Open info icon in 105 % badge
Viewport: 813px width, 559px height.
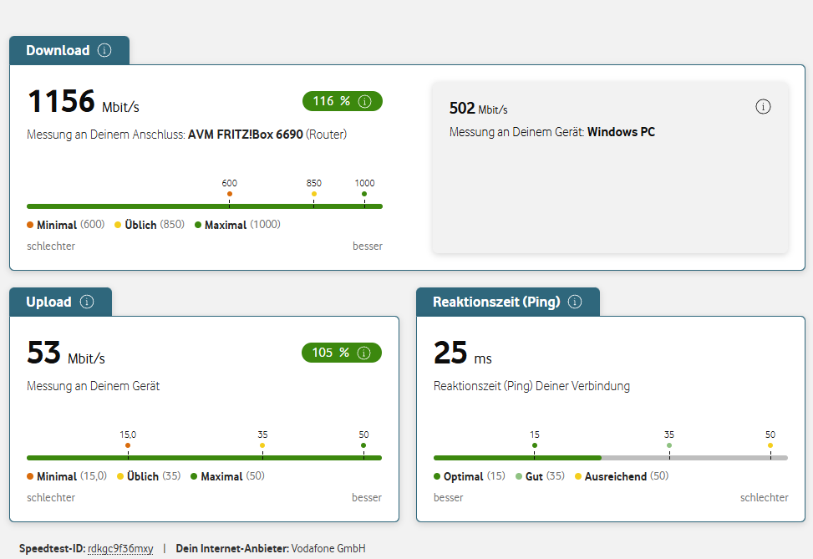coord(364,353)
